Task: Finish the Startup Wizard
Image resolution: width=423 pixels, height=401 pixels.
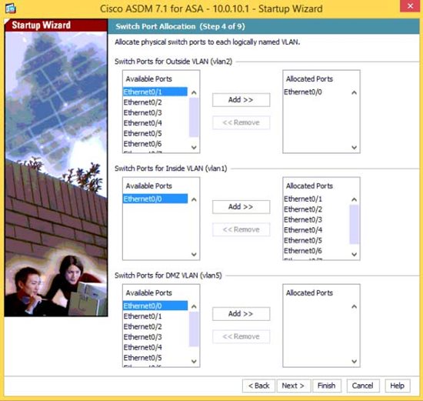Action: tap(326, 386)
